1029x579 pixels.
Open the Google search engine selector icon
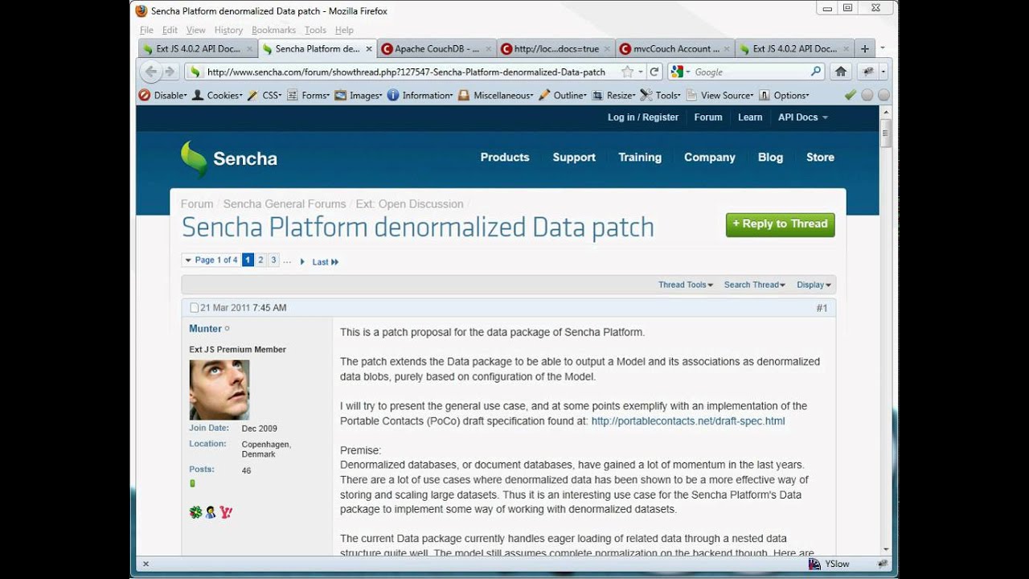pos(679,72)
